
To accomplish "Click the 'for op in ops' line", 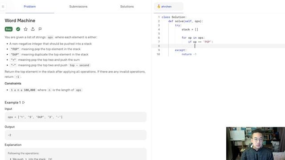I will [x=193, y=38].
